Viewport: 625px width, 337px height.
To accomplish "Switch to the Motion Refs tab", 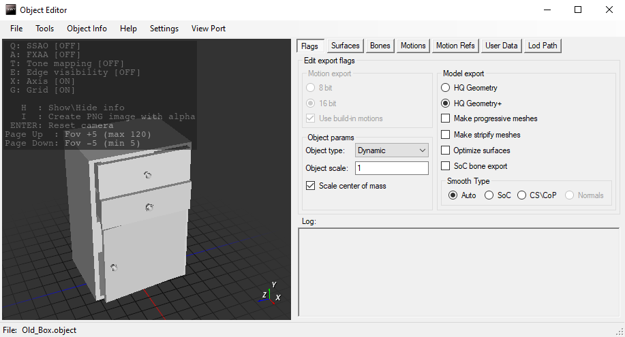I will (x=455, y=46).
